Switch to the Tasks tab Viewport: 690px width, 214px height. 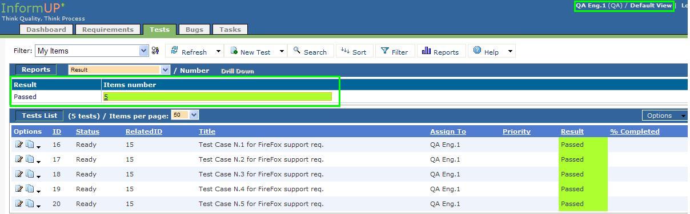[230, 30]
